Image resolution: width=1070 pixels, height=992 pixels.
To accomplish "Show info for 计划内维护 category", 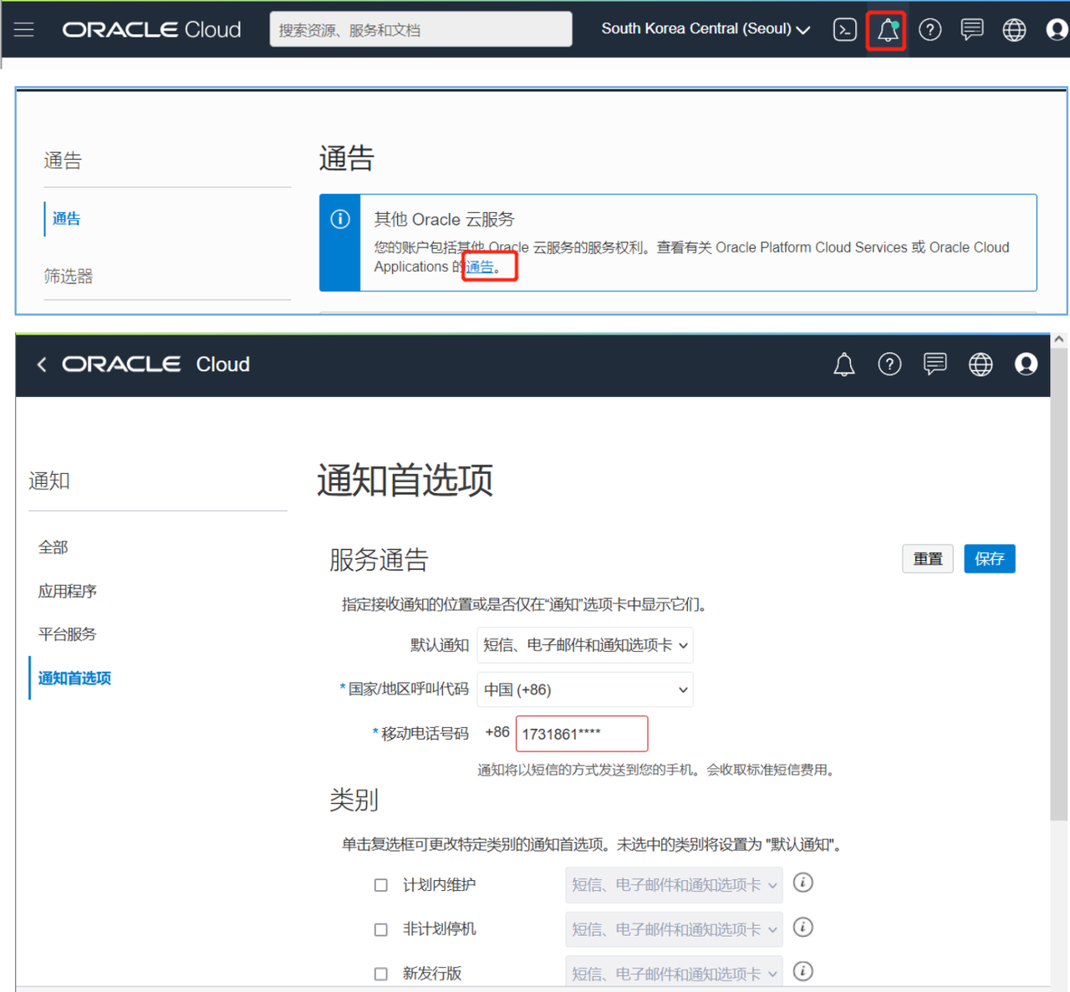I will (x=802, y=883).
